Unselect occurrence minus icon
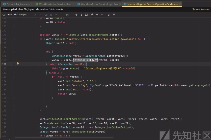211x140 pixels. (x=98, y=15)
